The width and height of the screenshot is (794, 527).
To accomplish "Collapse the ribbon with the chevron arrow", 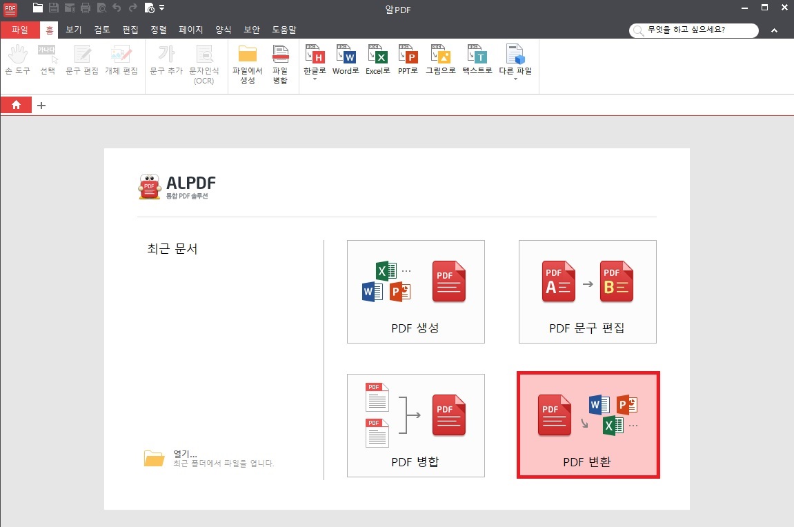I will pyautogui.click(x=774, y=30).
